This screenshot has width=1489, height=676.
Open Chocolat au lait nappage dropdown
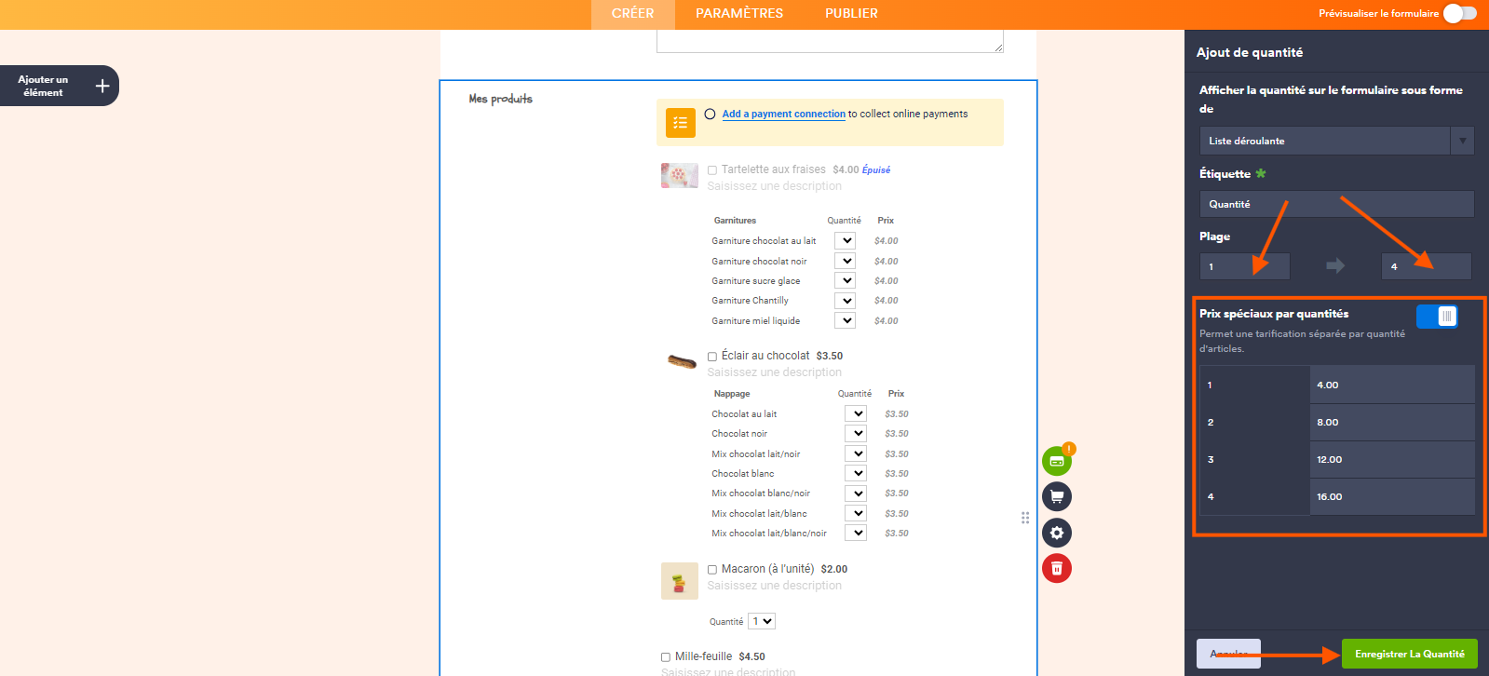(x=856, y=413)
